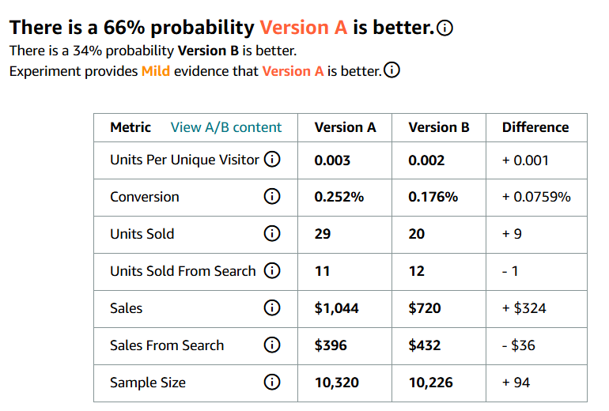Open info icon for Units Sold From Search
The height and width of the screenshot is (411, 609).
tap(272, 270)
